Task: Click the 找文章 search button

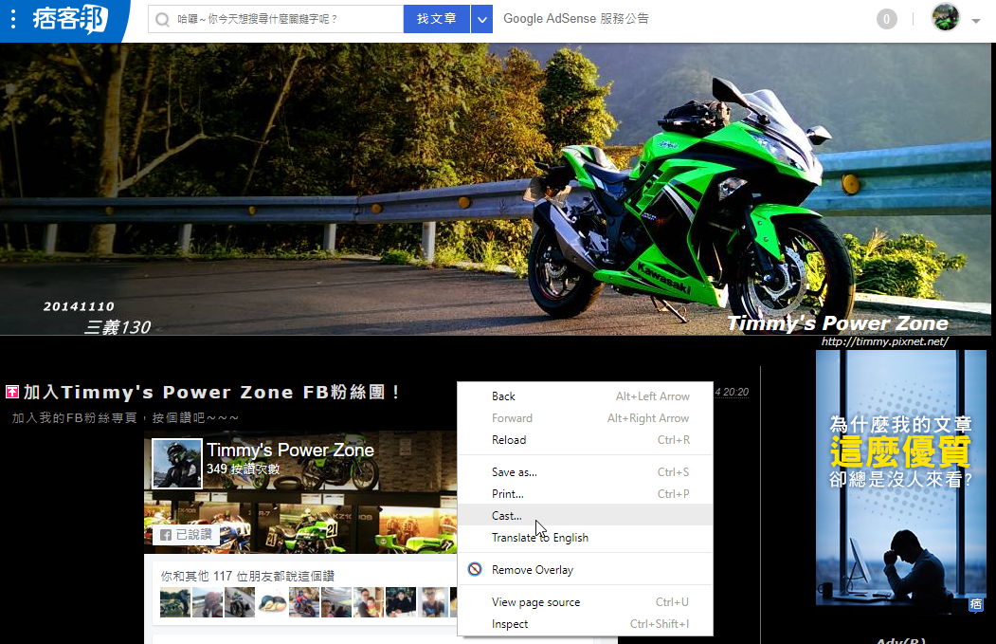Action: (x=436, y=19)
